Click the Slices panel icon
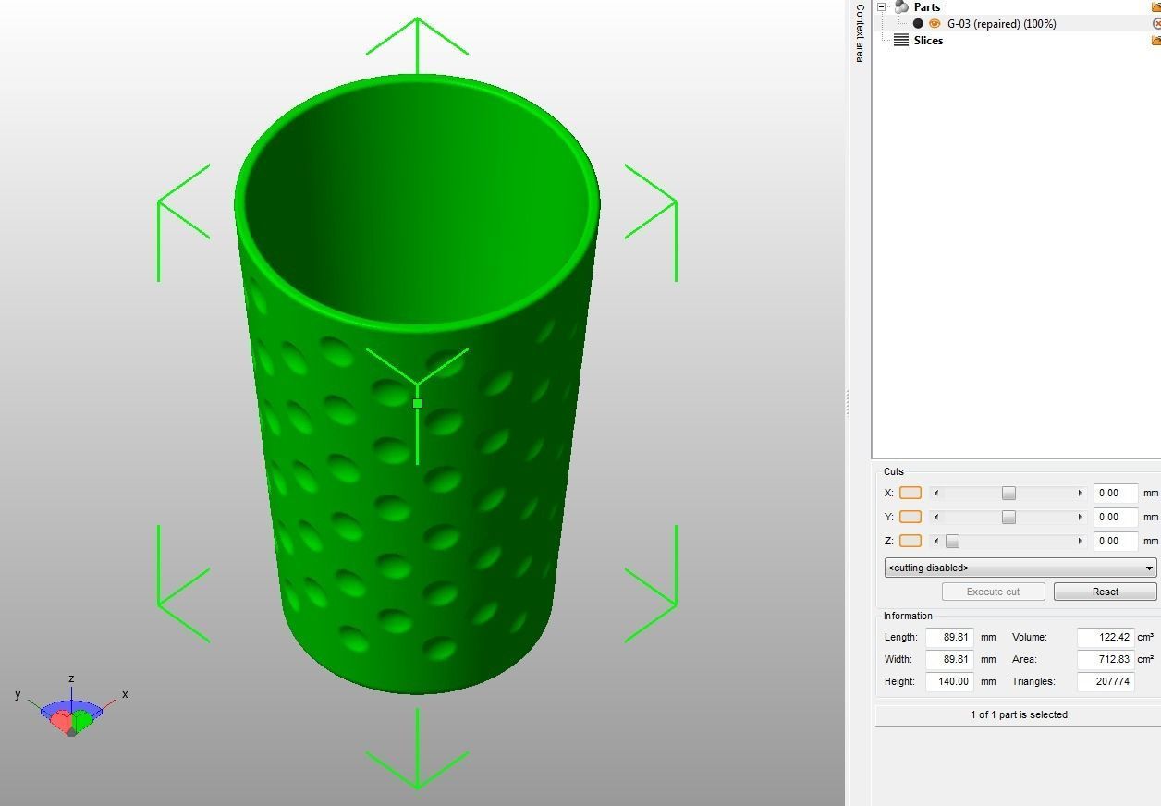This screenshot has height=806, width=1161. pos(900,40)
